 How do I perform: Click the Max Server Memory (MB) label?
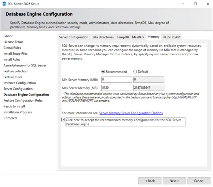point(80,88)
